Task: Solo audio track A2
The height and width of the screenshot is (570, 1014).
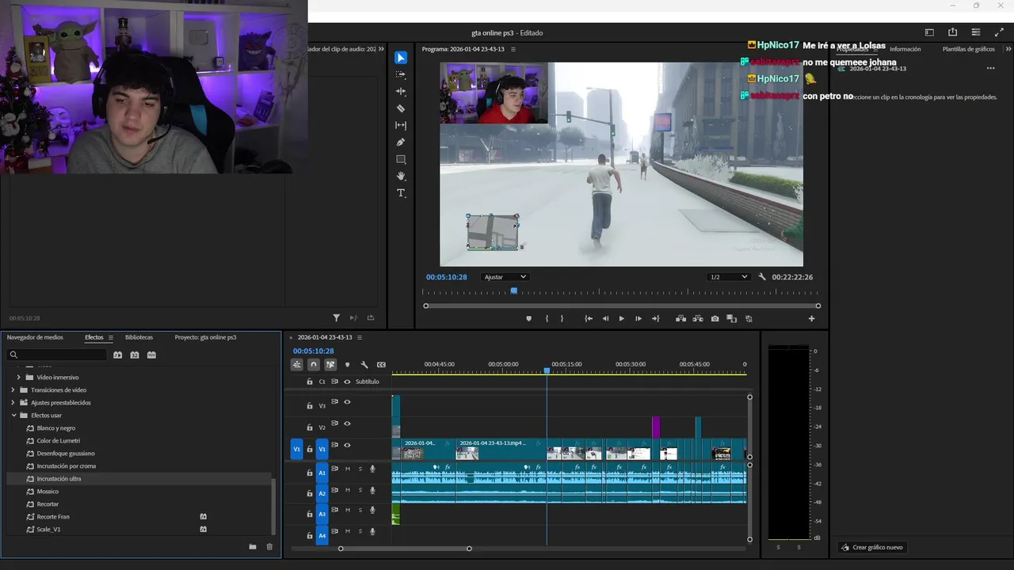Action: click(x=360, y=490)
